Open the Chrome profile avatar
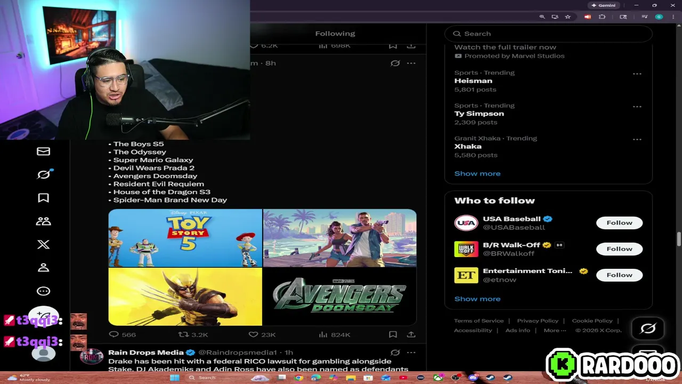 tap(659, 17)
